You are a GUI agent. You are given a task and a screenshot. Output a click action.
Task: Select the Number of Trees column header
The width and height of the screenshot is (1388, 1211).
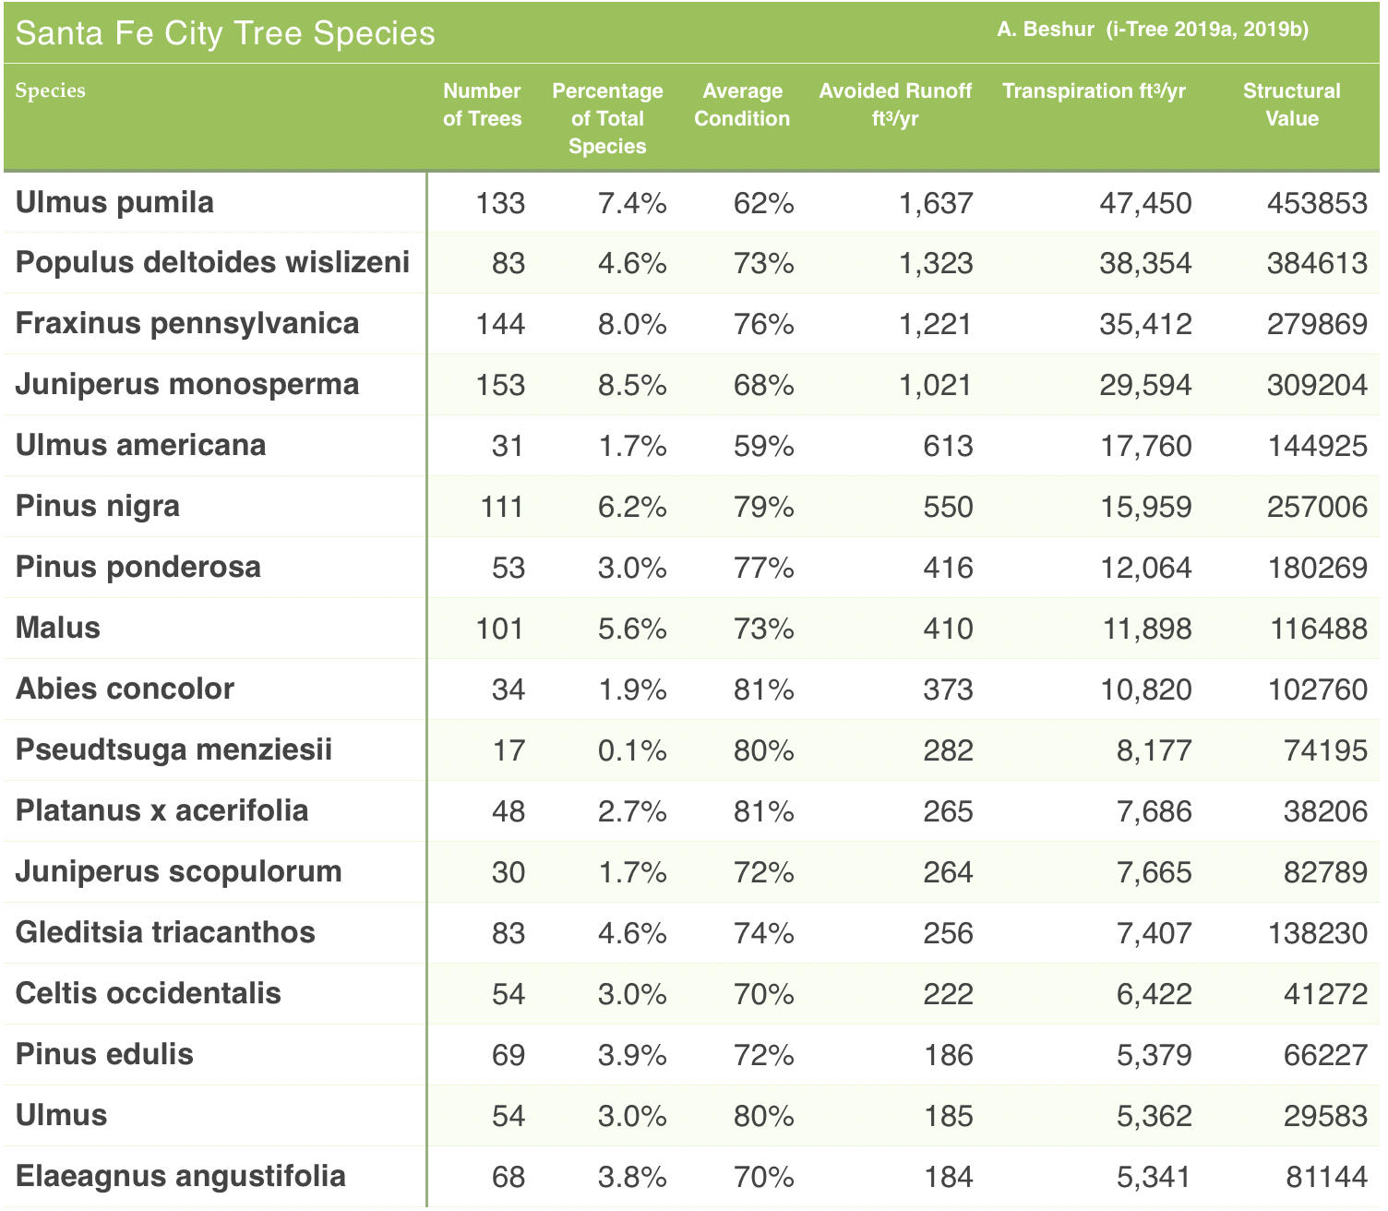pos(482,104)
